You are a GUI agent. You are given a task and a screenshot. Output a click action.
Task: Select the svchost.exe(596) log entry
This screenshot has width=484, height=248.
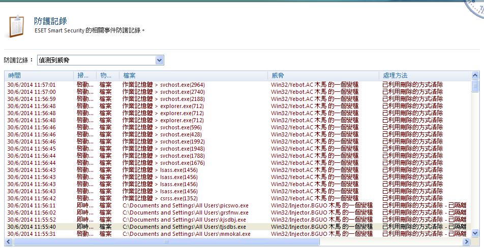pyautogui.click(x=237, y=127)
